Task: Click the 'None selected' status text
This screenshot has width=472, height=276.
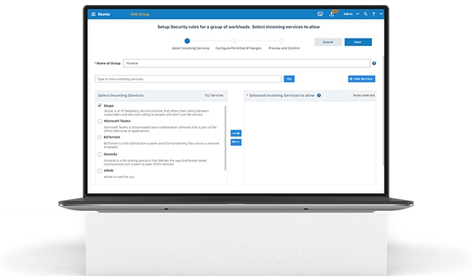Action: (x=364, y=96)
